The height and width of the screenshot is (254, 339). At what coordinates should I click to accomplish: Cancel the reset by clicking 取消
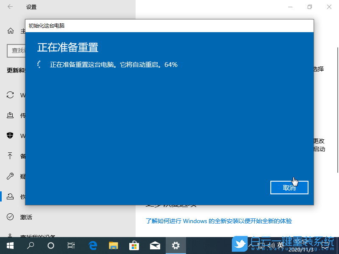(289, 188)
